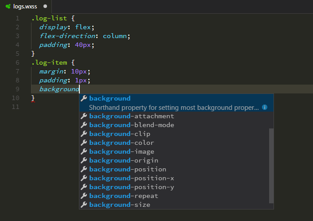313x221 pixels.
Task: Click line number 6 in the gutter
Action: [17, 62]
